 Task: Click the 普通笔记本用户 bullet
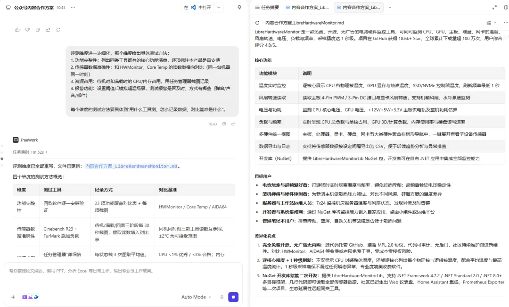pos(332,221)
